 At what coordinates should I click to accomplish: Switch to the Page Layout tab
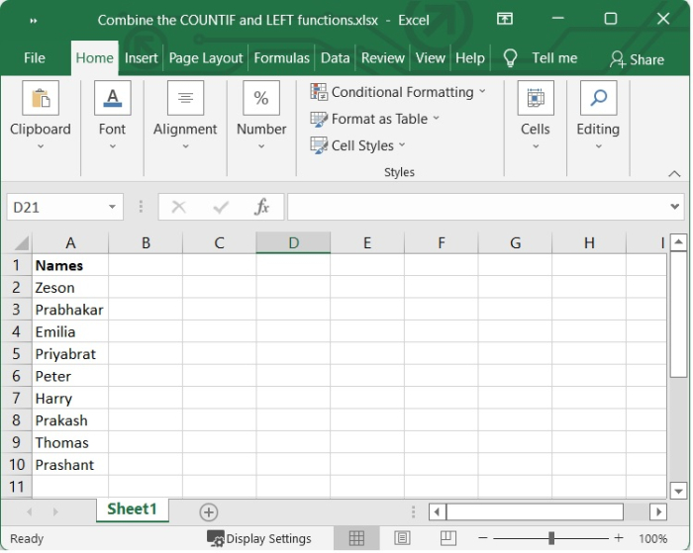(x=206, y=57)
